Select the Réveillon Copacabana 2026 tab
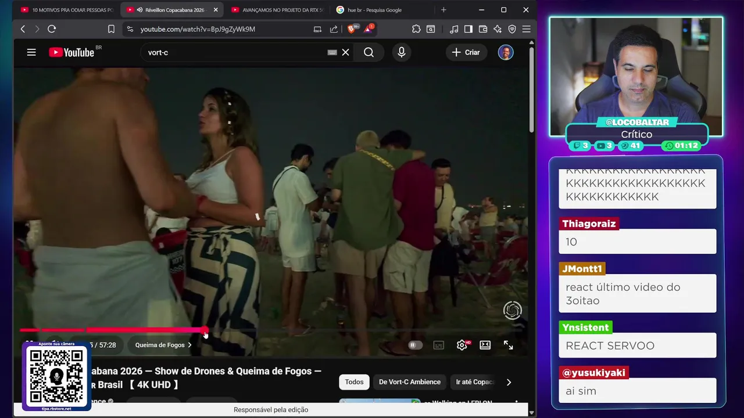The image size is (744, 418). (172, 10)
